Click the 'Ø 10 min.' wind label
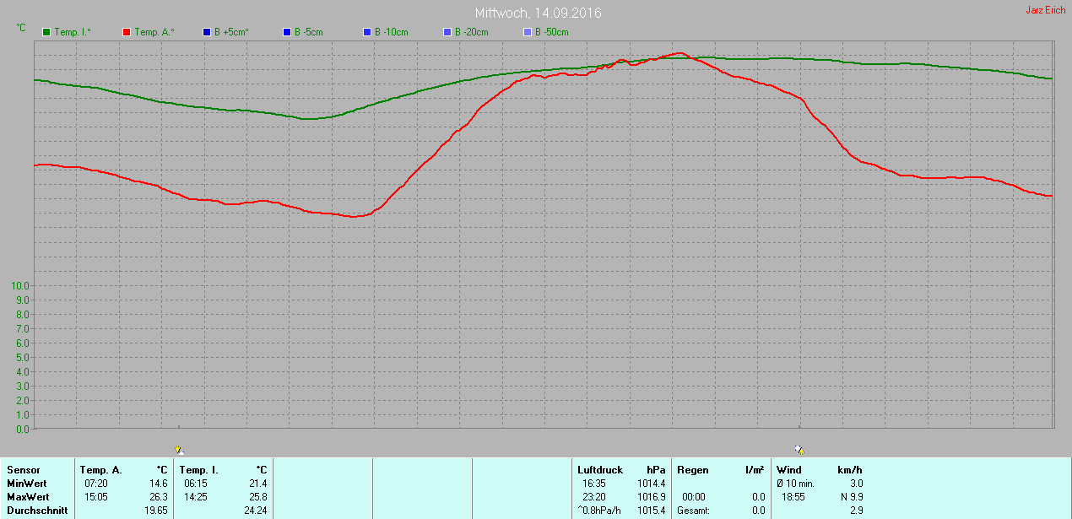Image resolution: width=1072 pixels, height=519 pixels. 795,484
